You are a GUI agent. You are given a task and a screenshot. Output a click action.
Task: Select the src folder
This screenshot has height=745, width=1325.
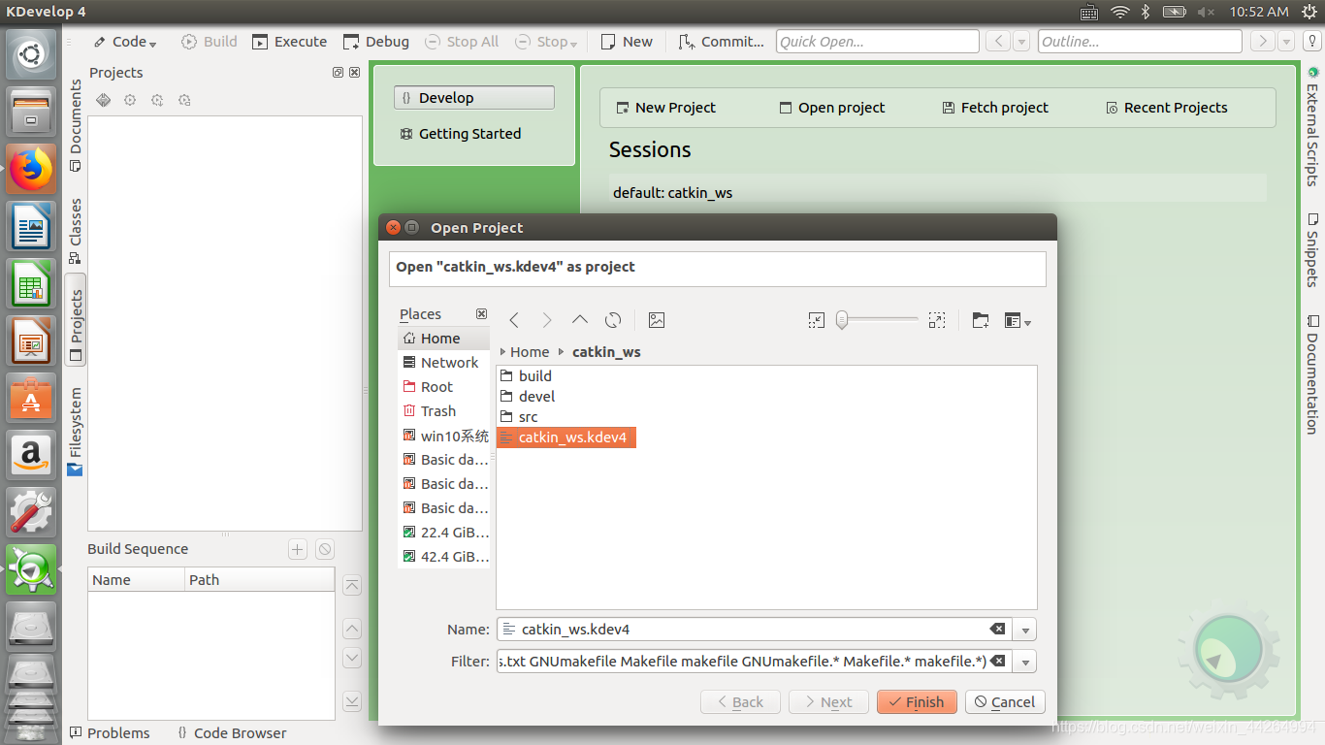[x=519, y=417]
